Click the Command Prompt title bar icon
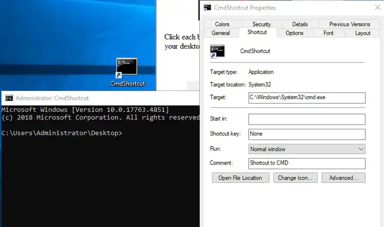384x227 pixels. point(9,98)
